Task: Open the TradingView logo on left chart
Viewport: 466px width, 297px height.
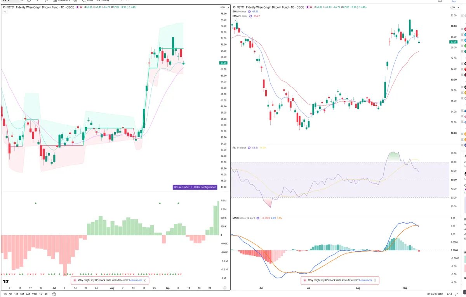Action: click(x=6, y=281)
